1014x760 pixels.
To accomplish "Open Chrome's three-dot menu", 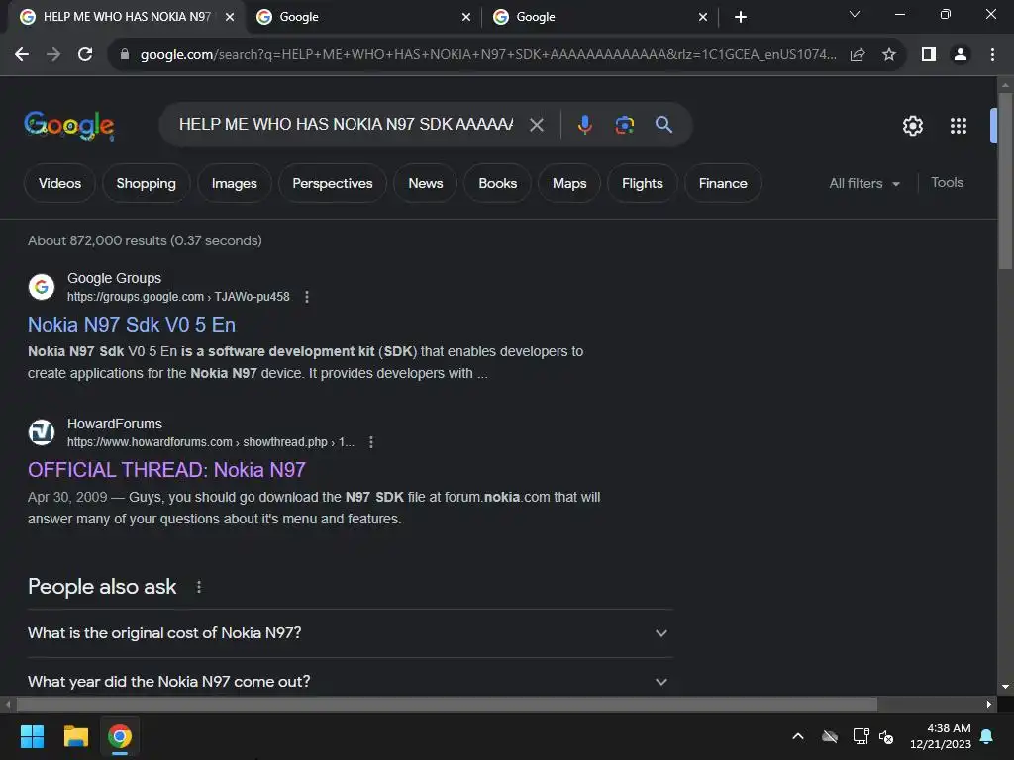I will coord(992,55).
